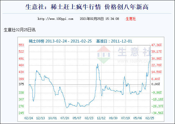Click the percentage label 30.98%
The image size is (175, 124).
point(156,59)
